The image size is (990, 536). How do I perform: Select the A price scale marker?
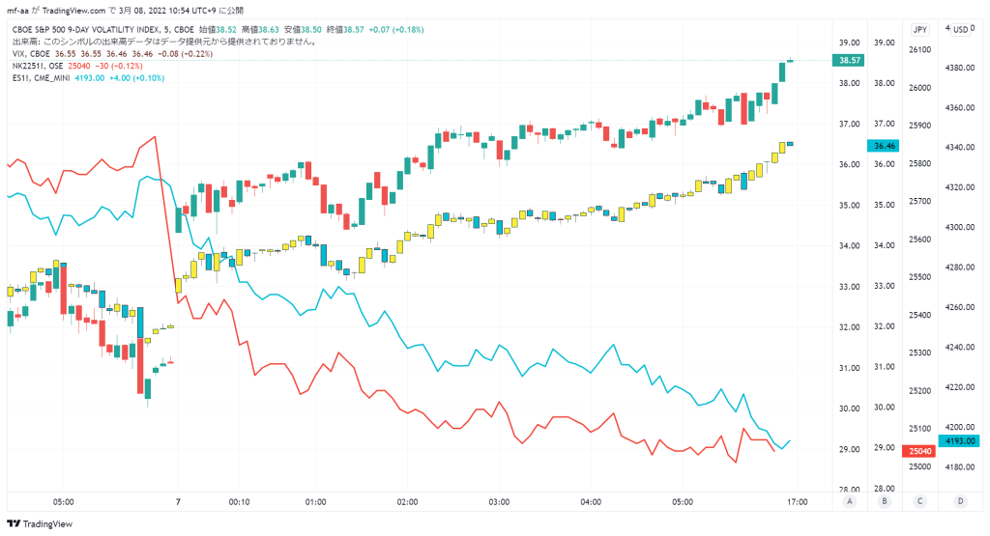click(849, 501)
